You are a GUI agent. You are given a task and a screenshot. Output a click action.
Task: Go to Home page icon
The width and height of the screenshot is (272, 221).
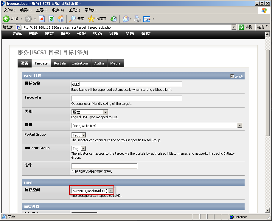click(x=61, y=19)
